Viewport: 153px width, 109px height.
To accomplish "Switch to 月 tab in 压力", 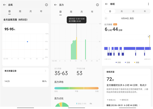I will pyautogui.click(x=82, y=12).
